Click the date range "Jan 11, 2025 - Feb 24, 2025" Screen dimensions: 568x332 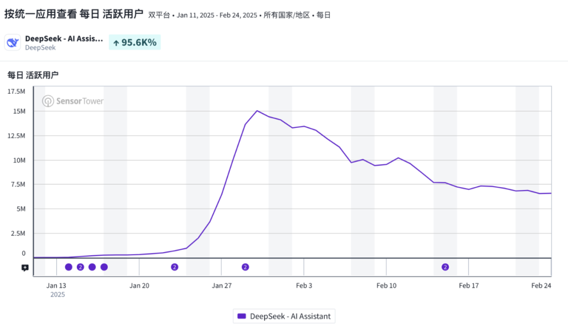coord(217,15)
